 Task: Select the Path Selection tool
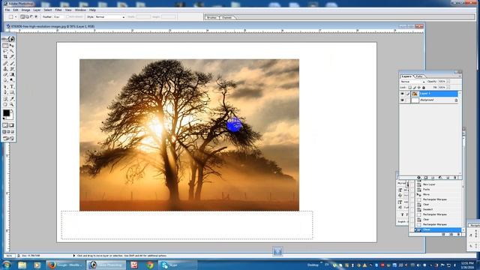(x=5, y=87)
